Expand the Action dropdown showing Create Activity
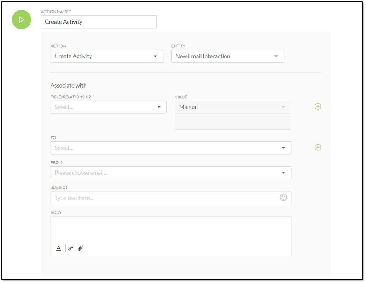Image resolution: width=366 pixels, height=283 pixels. point(107,56)
